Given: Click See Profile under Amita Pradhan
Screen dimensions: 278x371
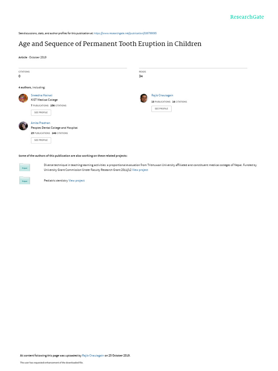Looking at the screenshot, I should click(41, 140).
